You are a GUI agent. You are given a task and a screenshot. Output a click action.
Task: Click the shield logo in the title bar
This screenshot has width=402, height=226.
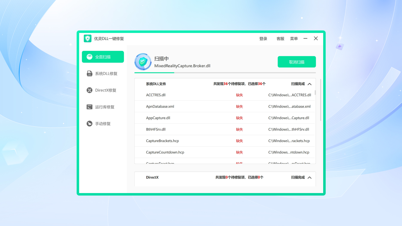pos(87,38)
